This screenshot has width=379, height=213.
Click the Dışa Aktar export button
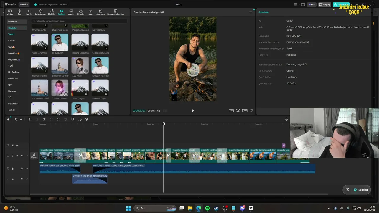341,4
